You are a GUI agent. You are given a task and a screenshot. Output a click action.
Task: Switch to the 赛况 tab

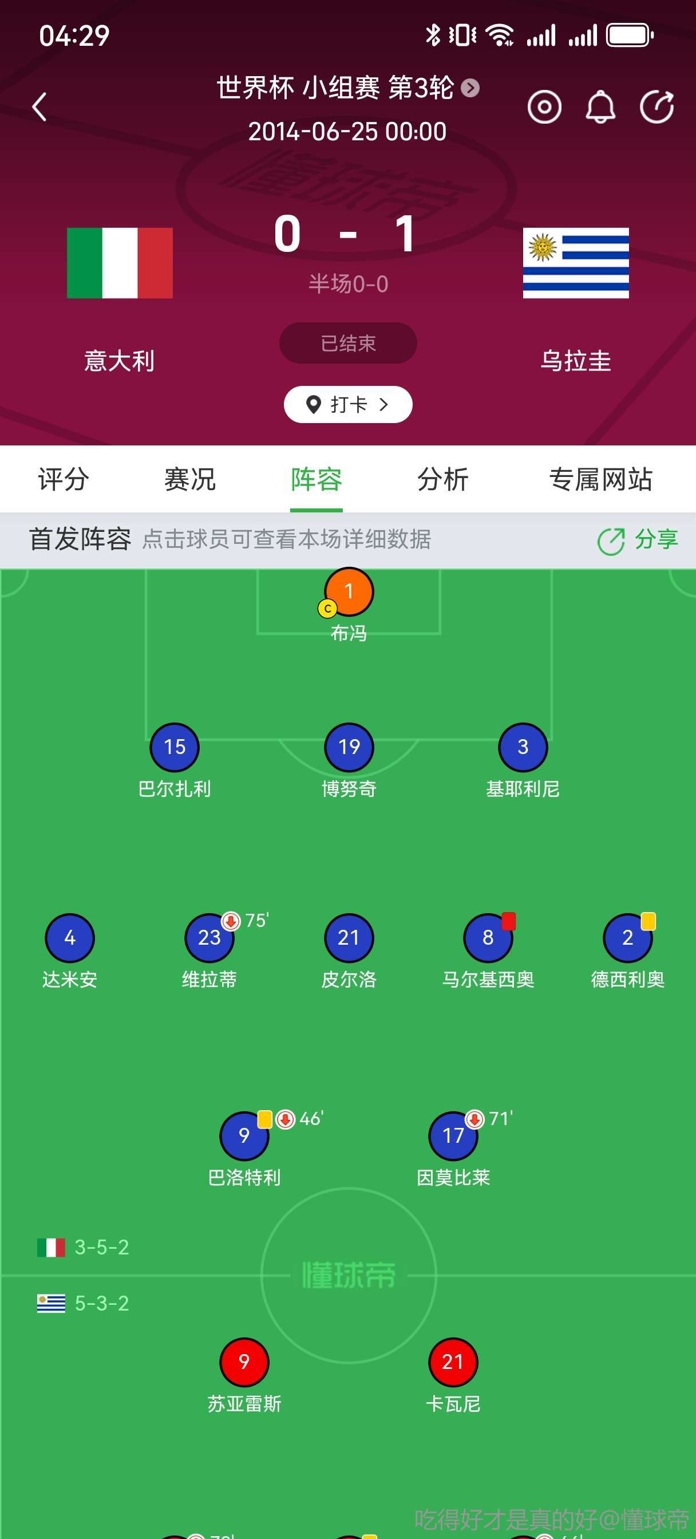point(190,479)
